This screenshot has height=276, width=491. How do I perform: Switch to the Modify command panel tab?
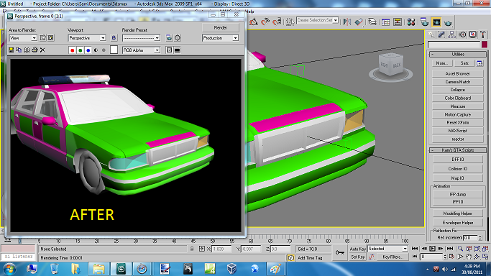pos(441,34)
